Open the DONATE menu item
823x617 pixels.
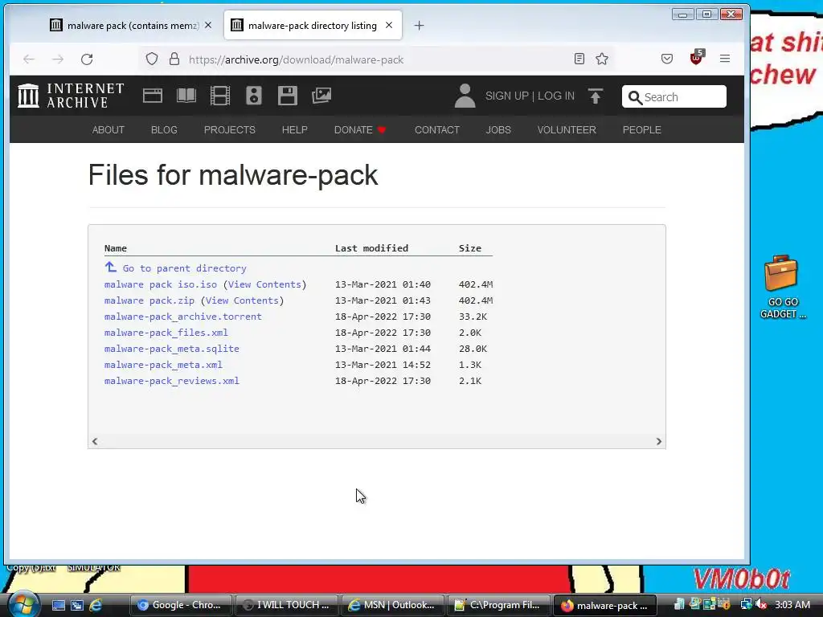point(360,129)
